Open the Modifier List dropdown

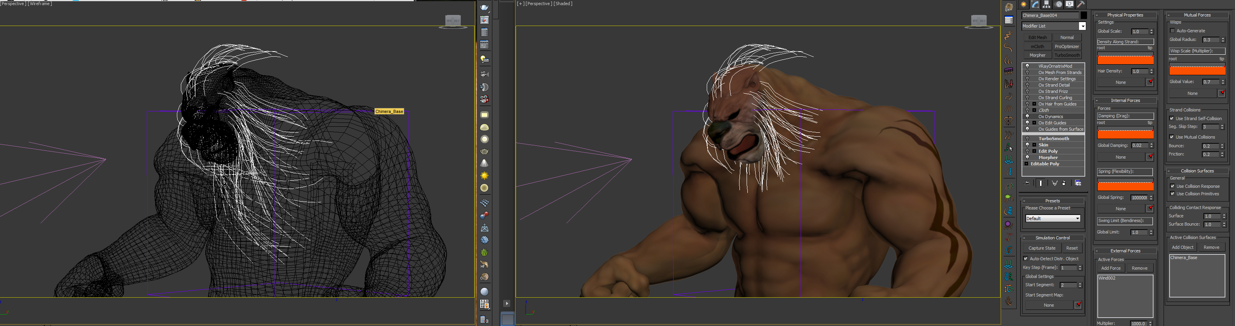1082,26
